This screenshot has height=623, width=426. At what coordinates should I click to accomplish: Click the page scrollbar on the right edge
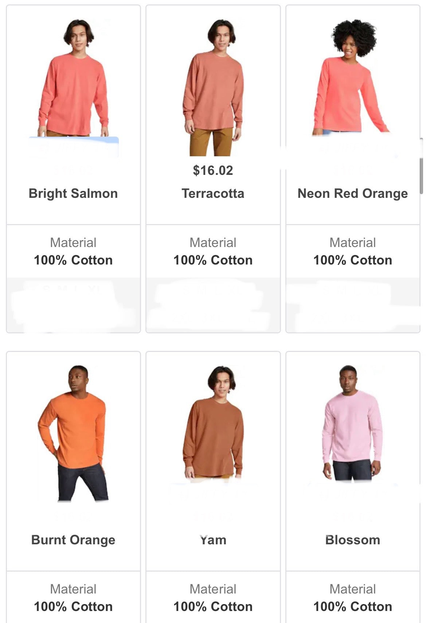tap(421, 166)
